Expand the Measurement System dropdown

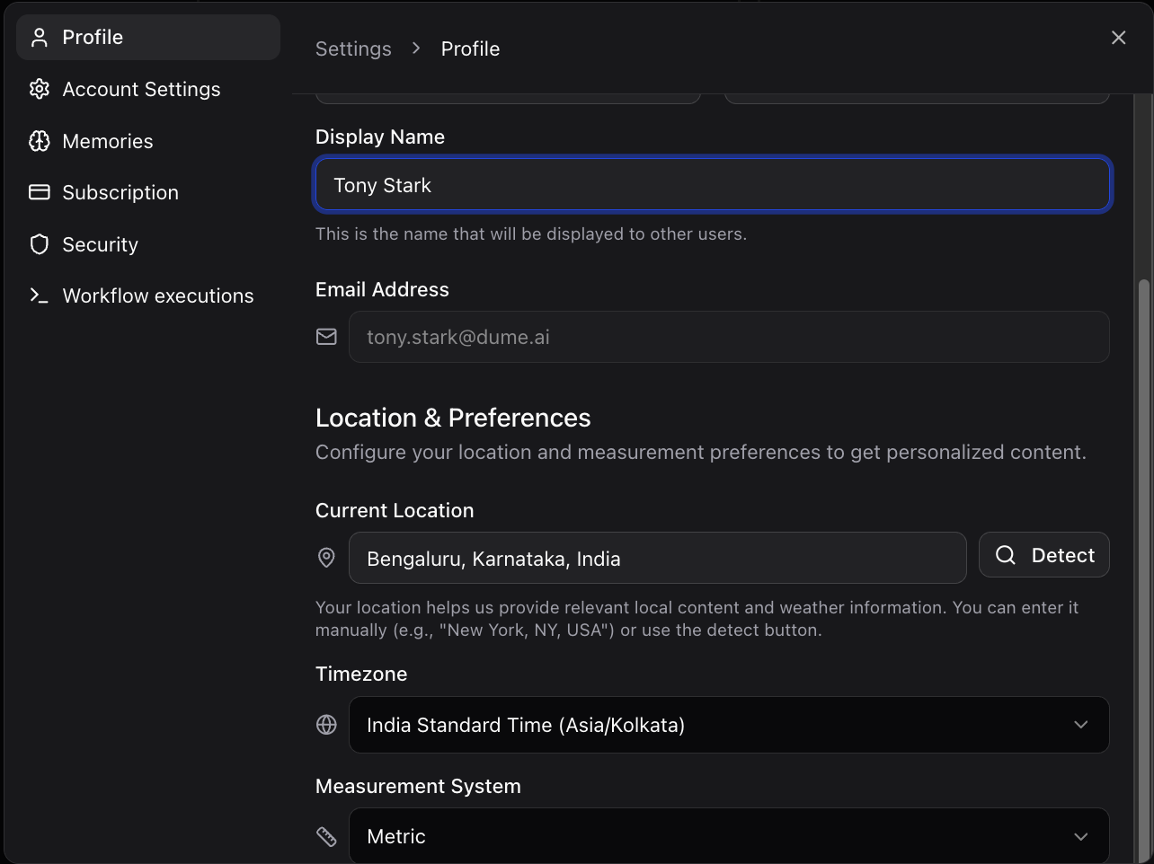[x=728, y=835]
